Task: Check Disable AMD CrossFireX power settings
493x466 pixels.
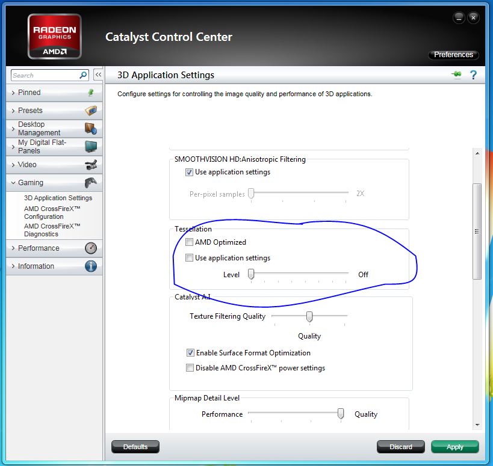Action: click(190, 368)
